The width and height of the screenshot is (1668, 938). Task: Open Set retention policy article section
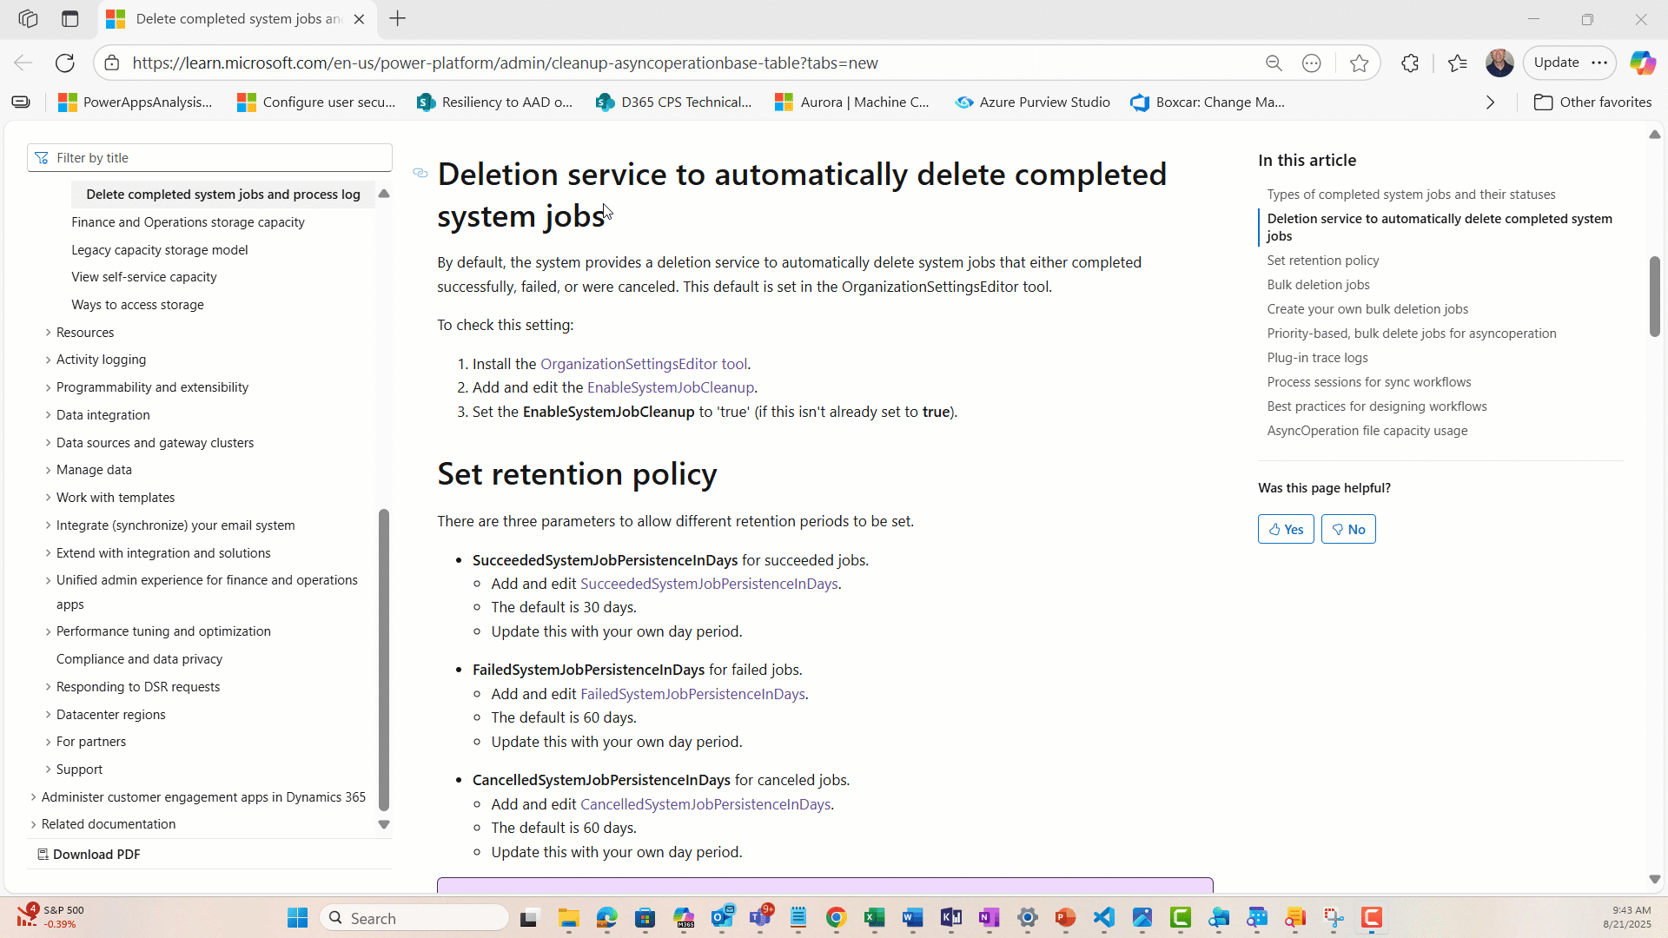1322,261
